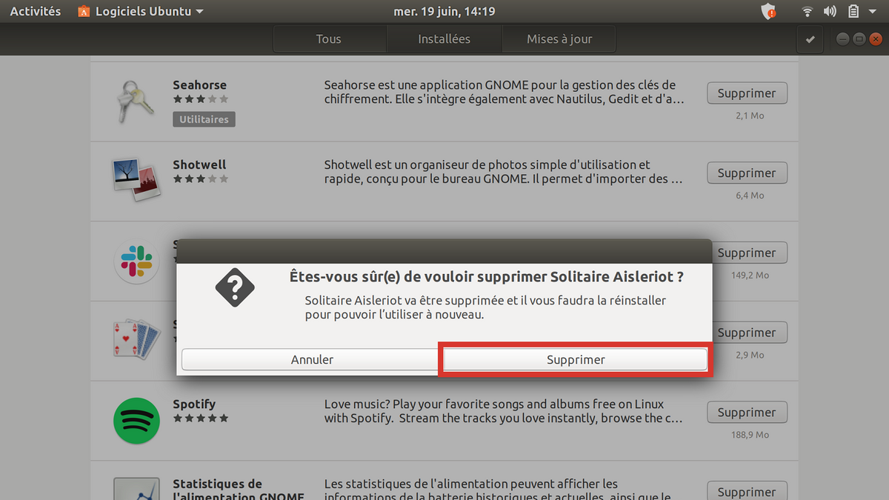Image resolution: width=889 pixels, height=500 pixels.
Task: Click the Spotify five-star rating
Action: tap(201, 418)
